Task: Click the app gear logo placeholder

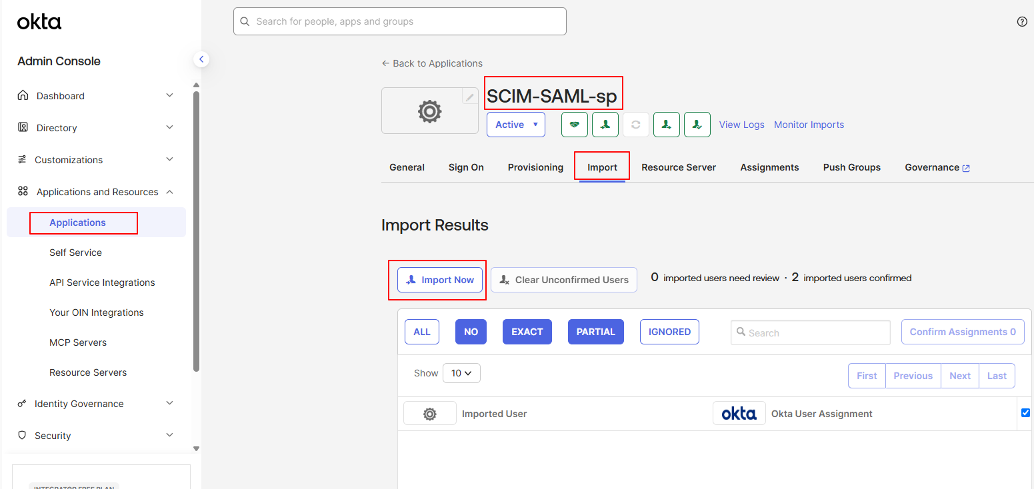Action: (430, 111)
